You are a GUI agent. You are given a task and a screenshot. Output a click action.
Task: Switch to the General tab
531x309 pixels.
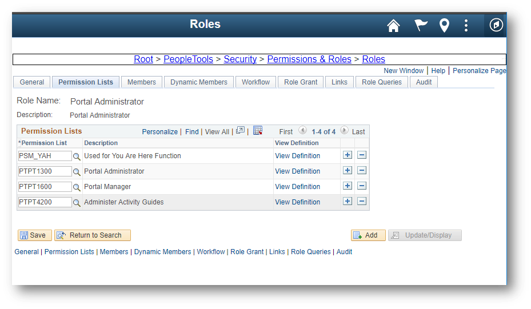(x=32, y=82)
